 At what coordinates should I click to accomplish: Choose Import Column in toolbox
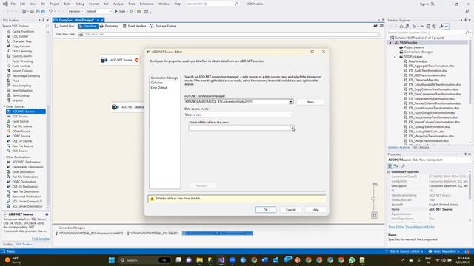[21, 71]
